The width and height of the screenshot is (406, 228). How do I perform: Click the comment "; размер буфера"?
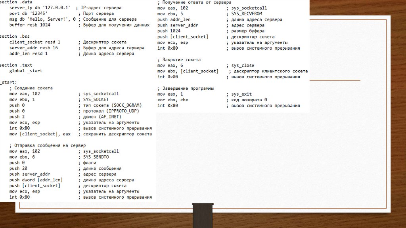click(245, 31)
